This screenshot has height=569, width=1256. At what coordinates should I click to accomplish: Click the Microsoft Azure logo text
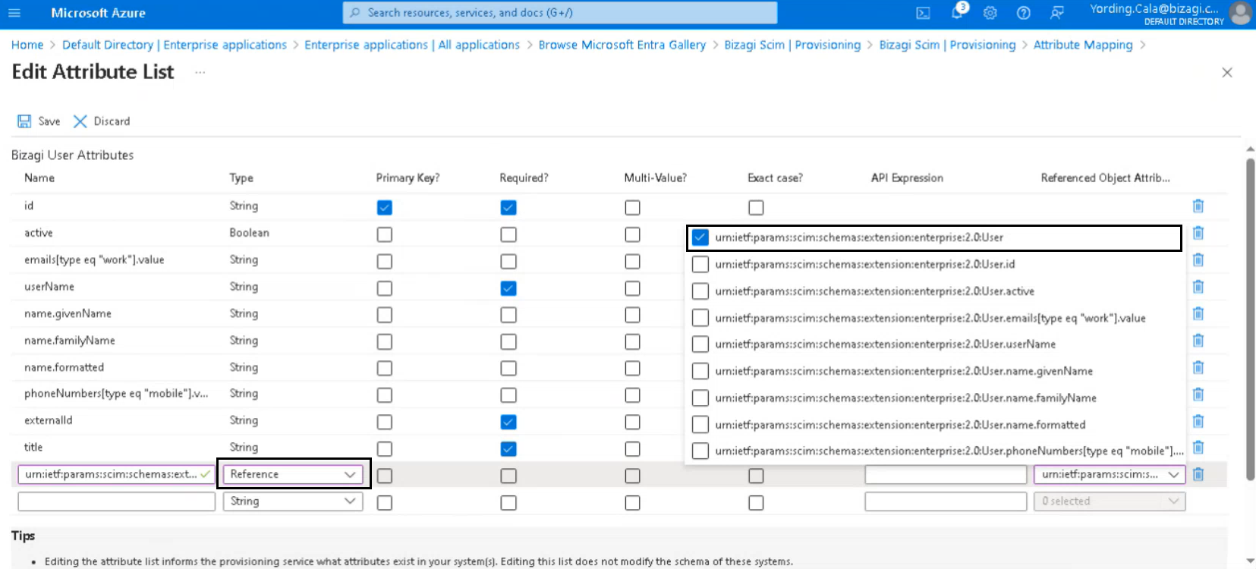click(x=98, y=13)
